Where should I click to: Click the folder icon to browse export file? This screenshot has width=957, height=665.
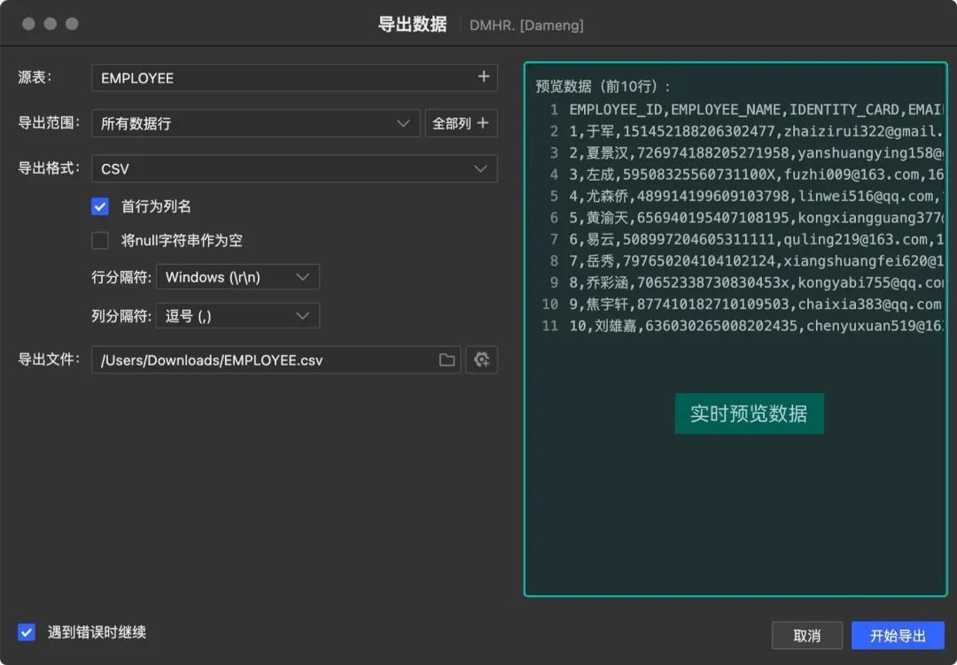coord(447,360)
